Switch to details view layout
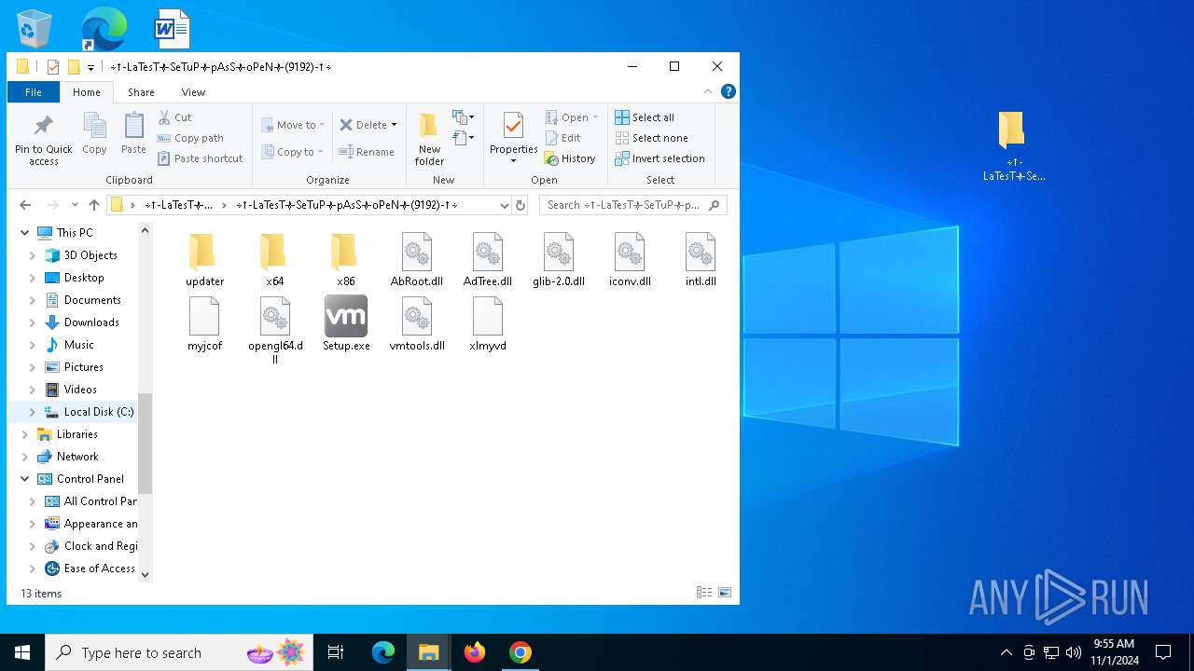 tap(704, 593)
